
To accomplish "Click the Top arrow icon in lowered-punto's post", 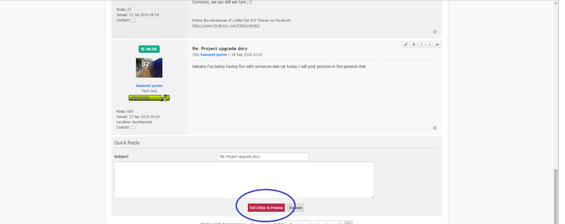I will 435,128.
